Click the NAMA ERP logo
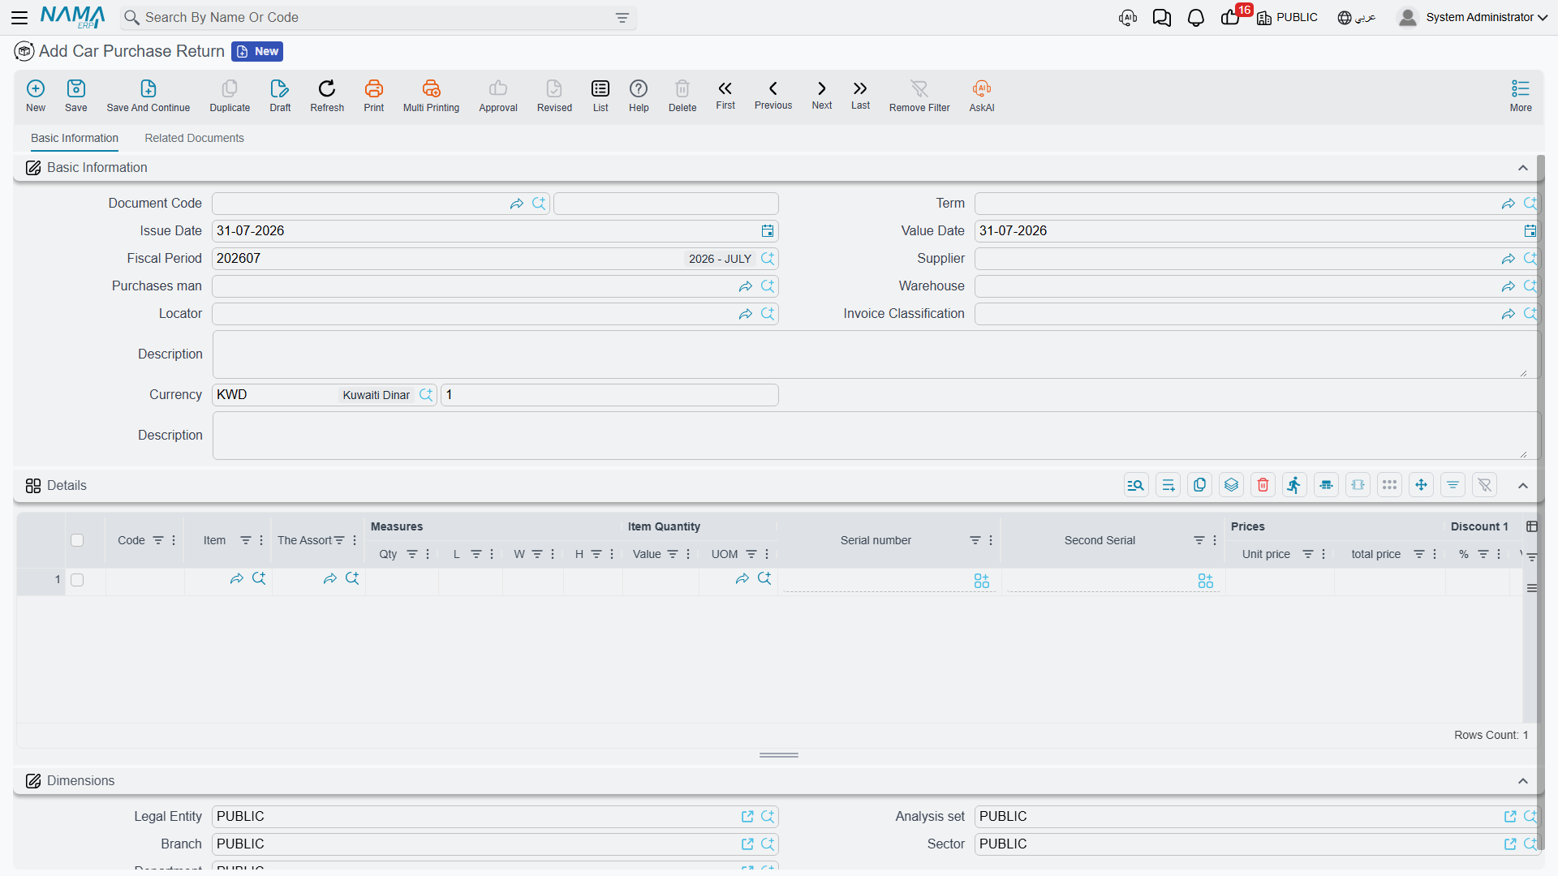 point(72,17)
